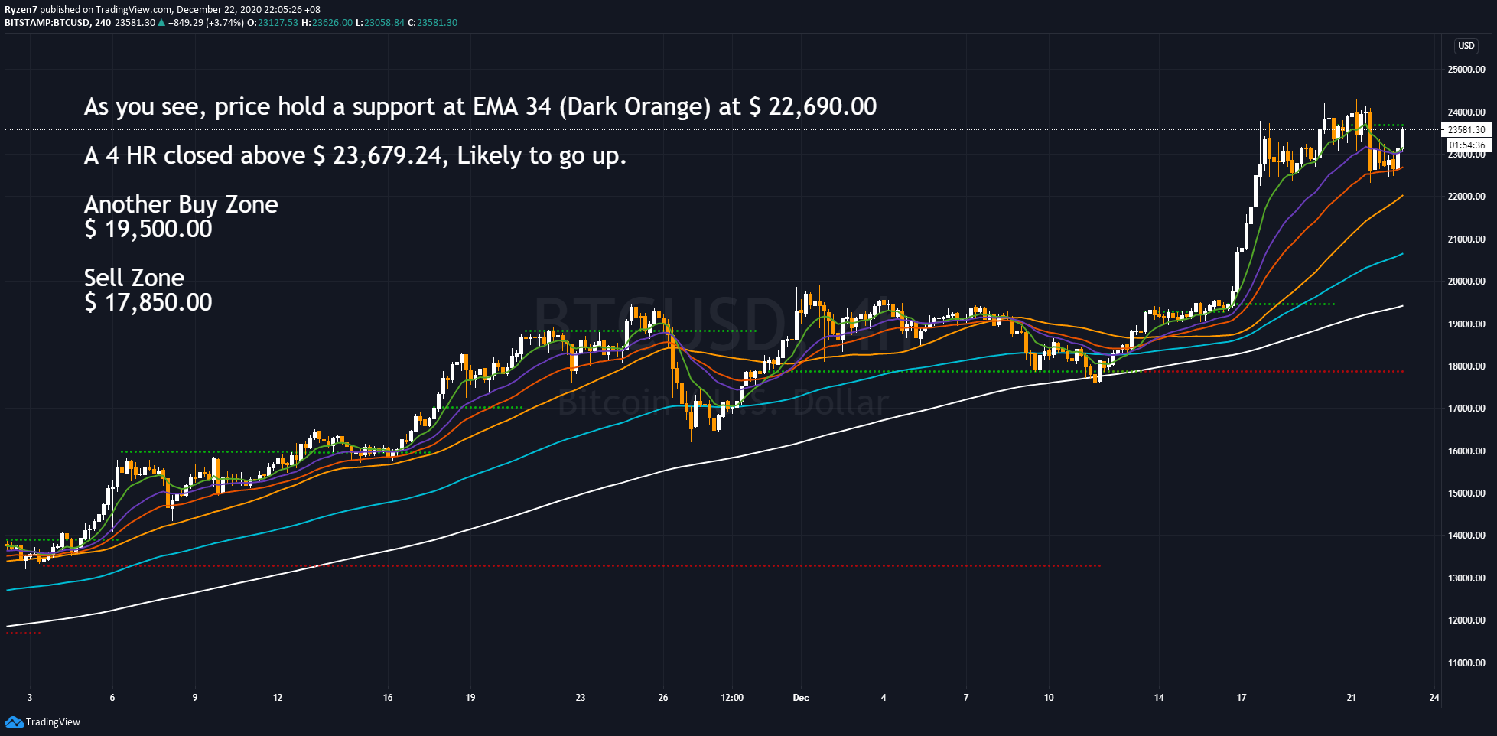Screen dimensions: 1497x736
Task: Click the date 9 on time axis
Action: coord(195,698)
